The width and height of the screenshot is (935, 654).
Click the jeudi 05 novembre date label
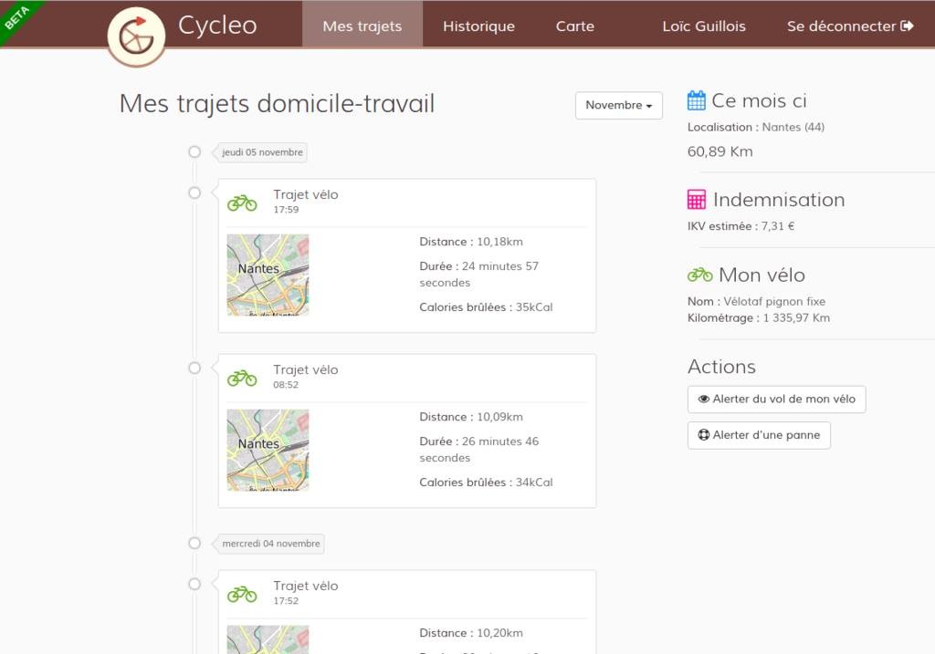(262, 152)
